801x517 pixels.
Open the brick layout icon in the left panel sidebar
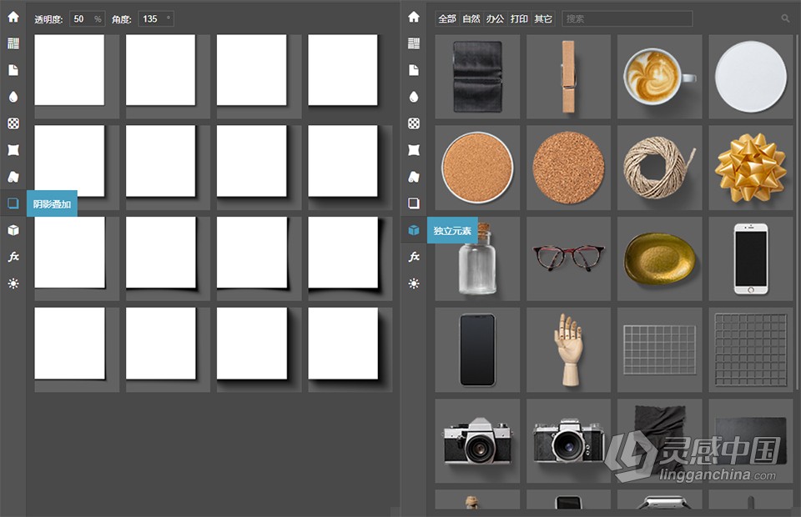(13, 43)
